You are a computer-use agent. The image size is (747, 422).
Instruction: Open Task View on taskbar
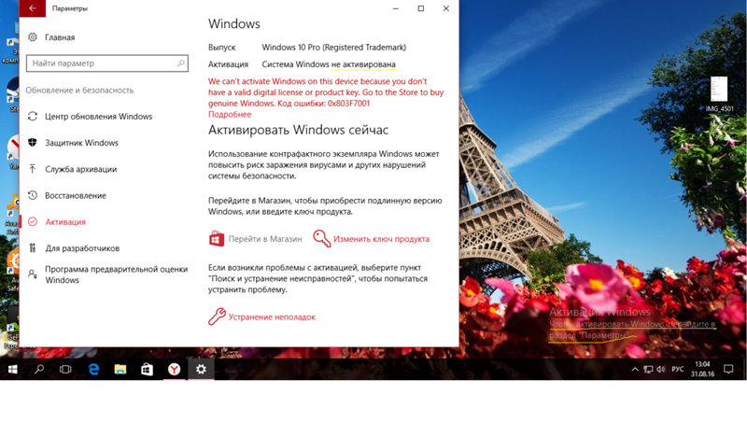coord(65,369)
